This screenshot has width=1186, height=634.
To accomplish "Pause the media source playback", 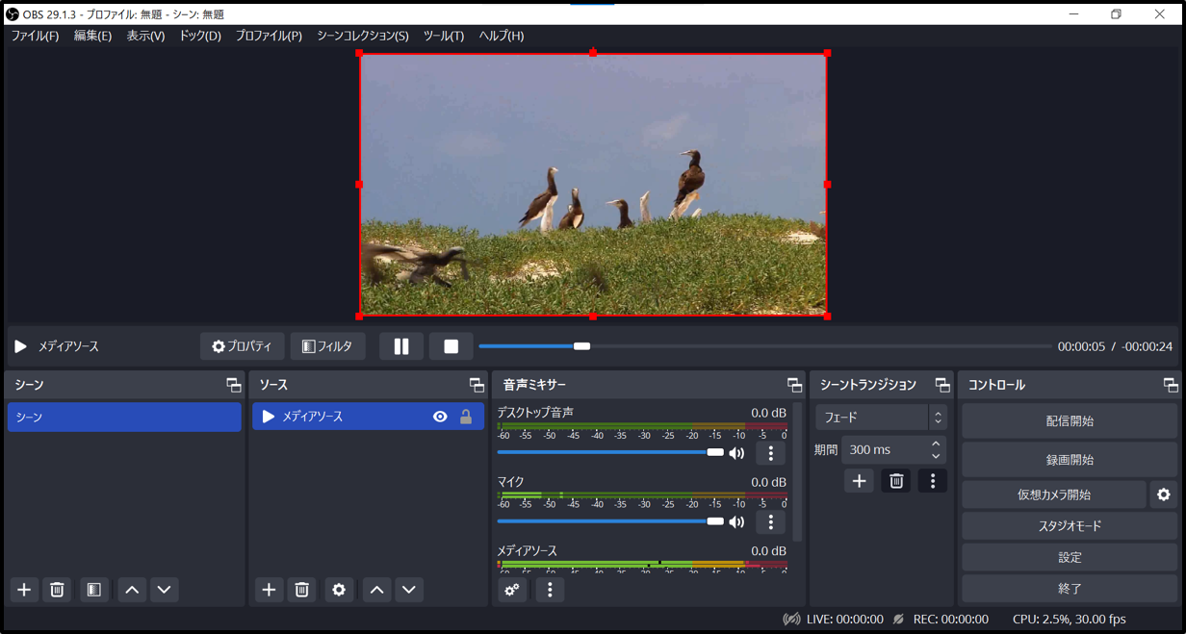I will [x=401, y=346].
